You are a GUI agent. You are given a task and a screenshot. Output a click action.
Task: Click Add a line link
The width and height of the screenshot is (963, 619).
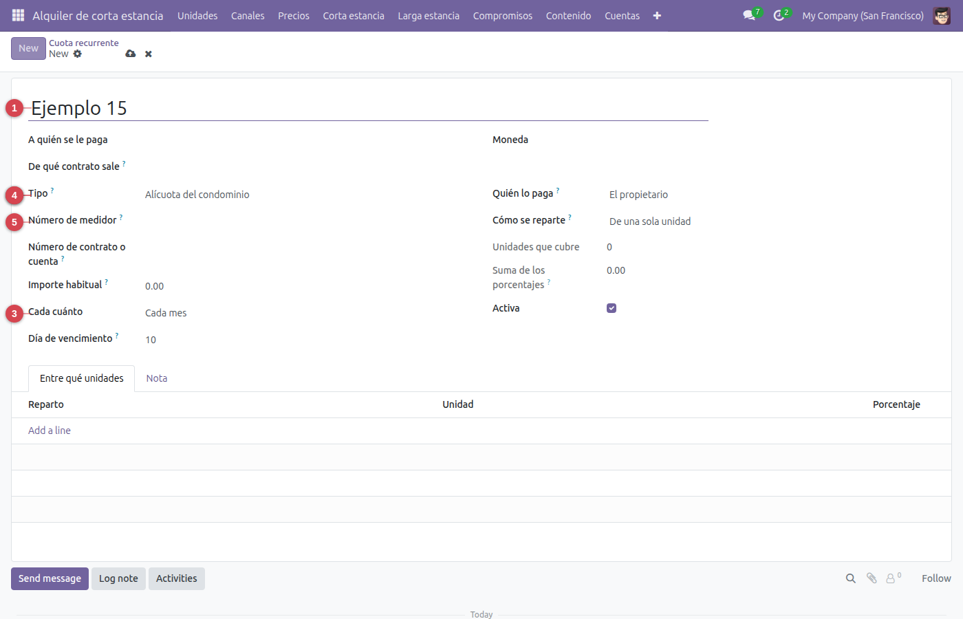point(50,431)
